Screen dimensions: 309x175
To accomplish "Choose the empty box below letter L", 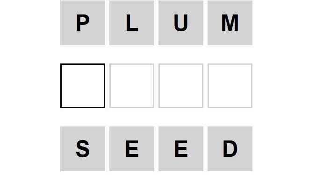I will [132, 86].
